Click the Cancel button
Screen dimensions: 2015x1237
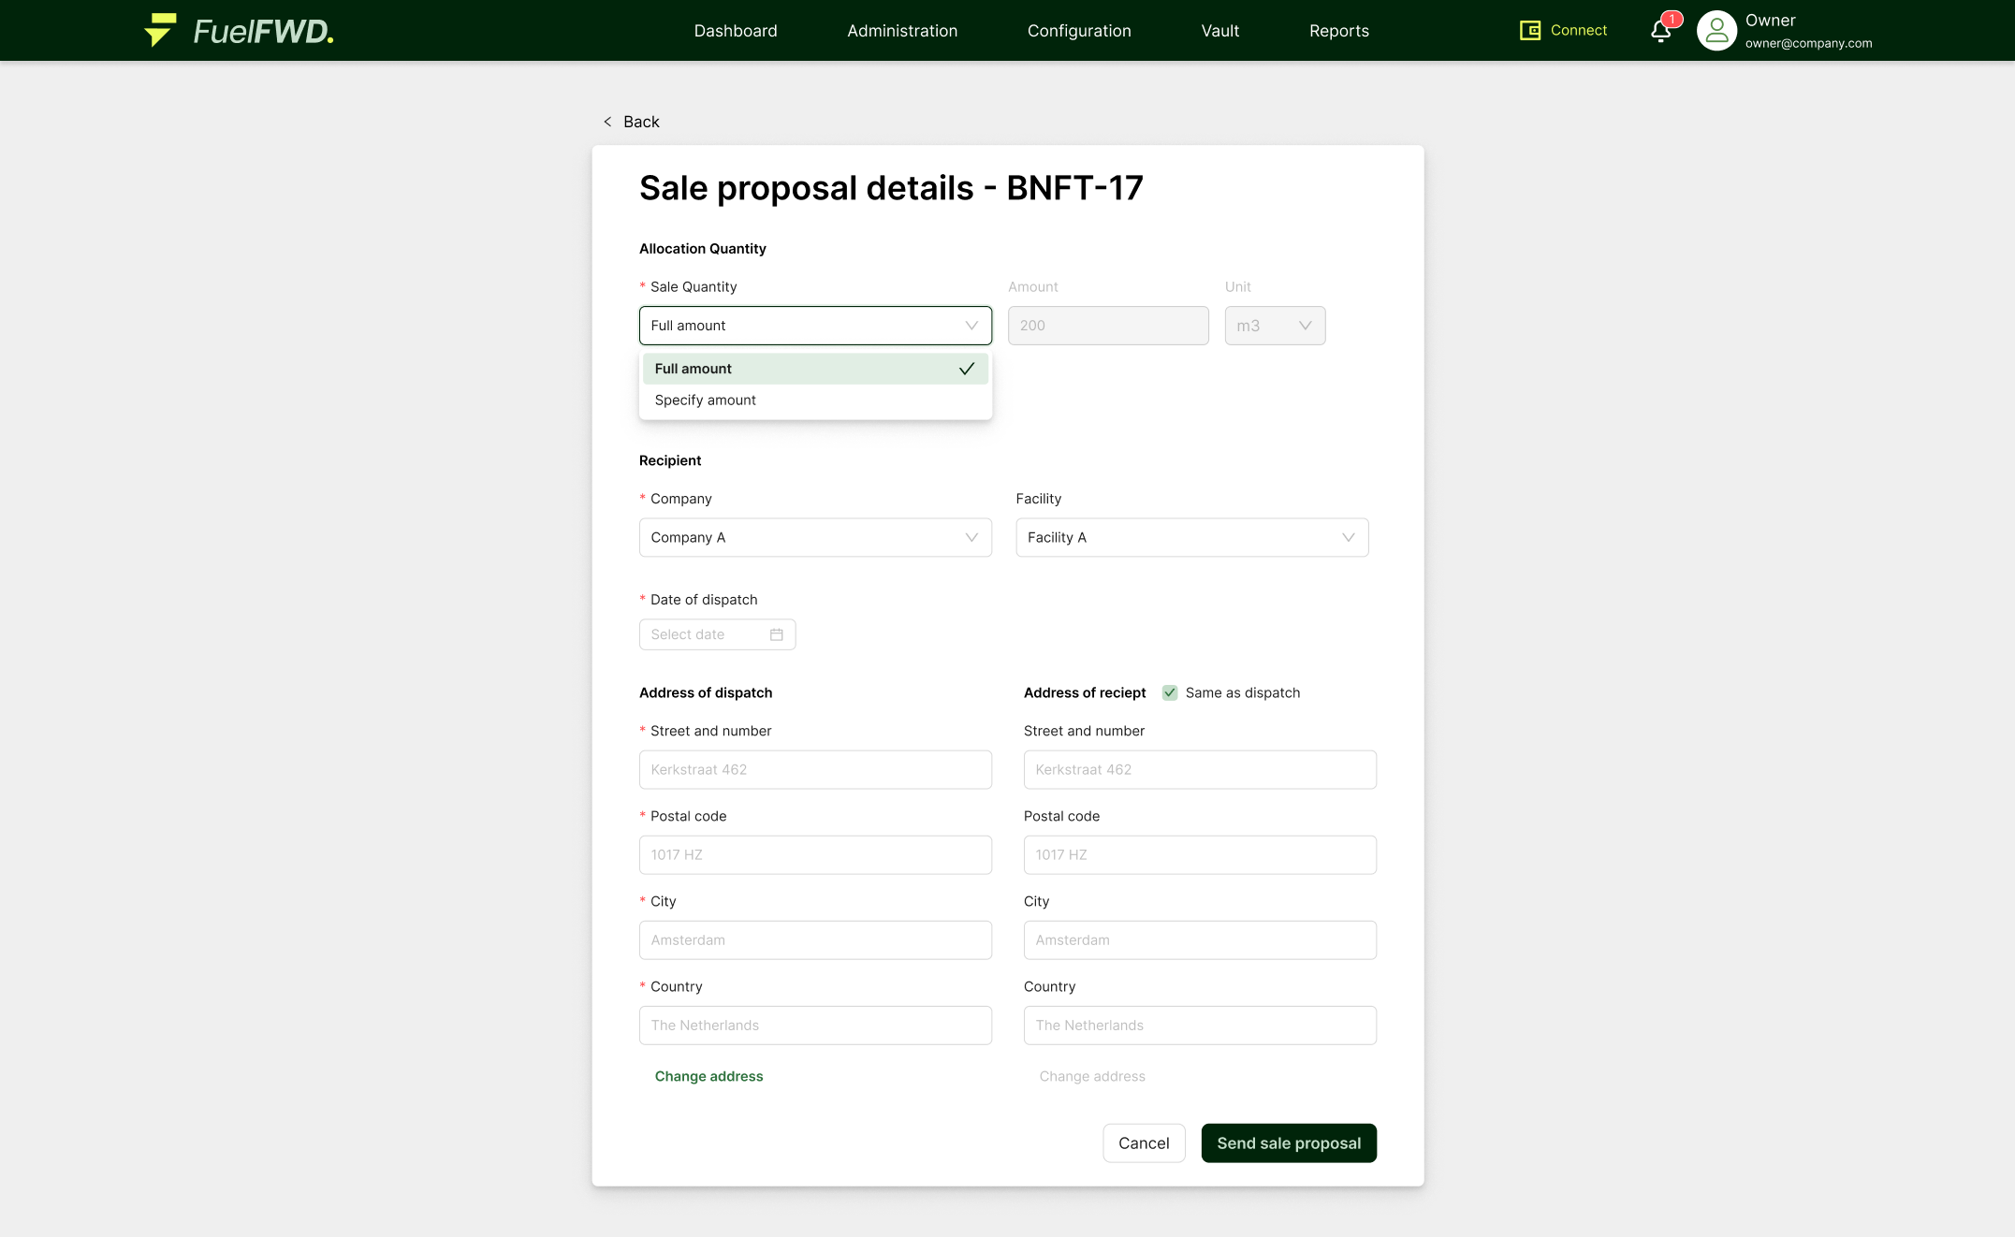(x=1143, y=1142)
